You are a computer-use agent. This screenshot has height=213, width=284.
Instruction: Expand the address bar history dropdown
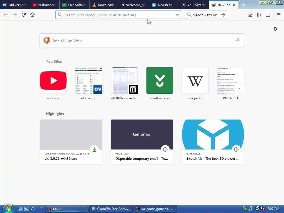coord(178,15)
